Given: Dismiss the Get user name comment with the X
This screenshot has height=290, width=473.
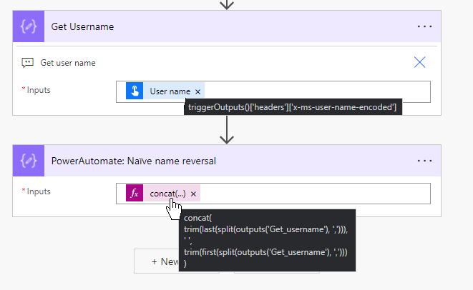Looking at the screenshot, I should coord(419,62).
